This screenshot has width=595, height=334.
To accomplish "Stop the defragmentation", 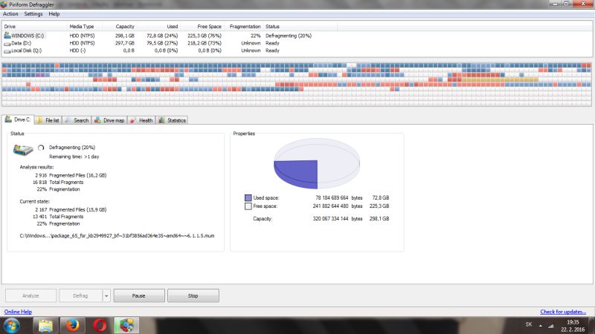I will point(193,295).
